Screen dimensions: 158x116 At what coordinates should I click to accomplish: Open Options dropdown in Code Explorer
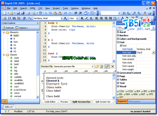[22, 28]
